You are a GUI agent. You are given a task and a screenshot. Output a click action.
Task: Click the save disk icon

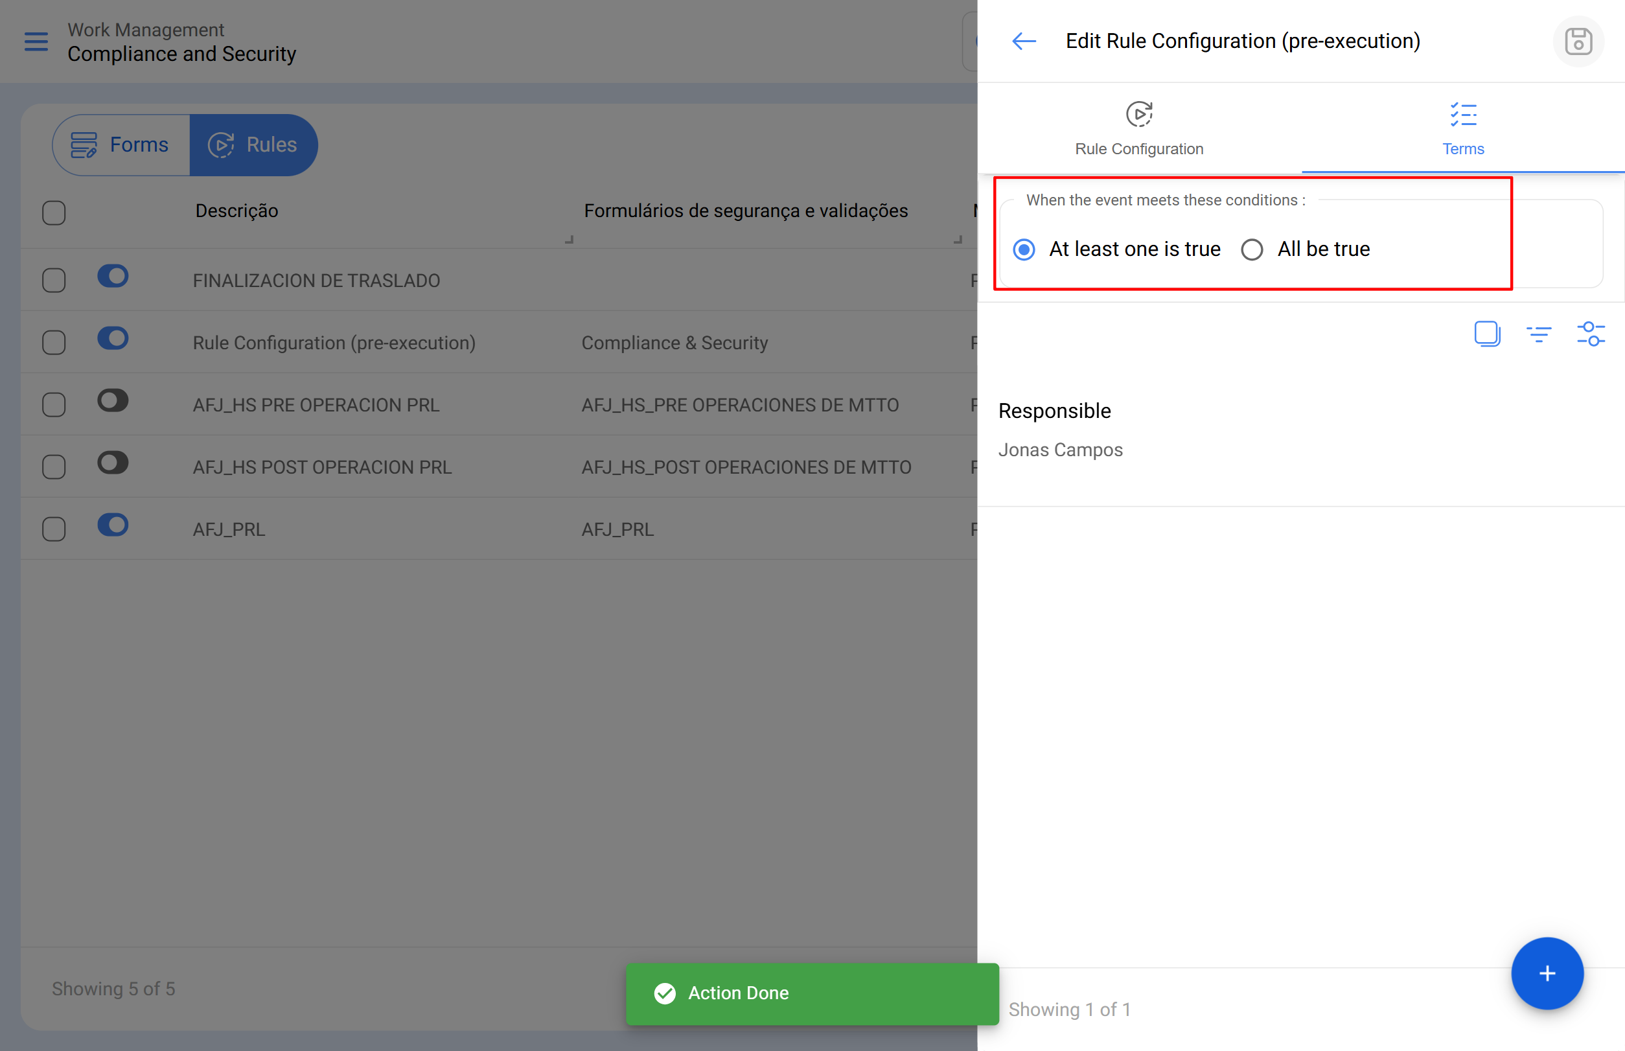(x=1578, y=41)
